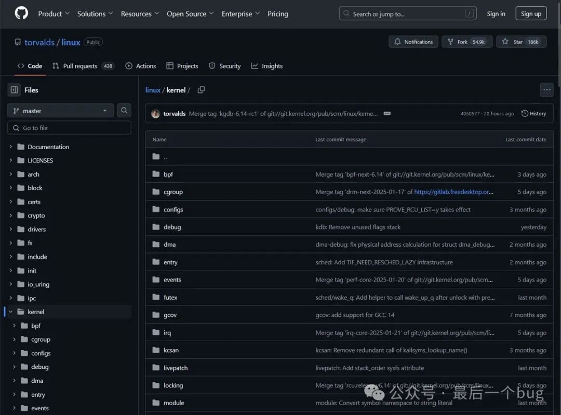The height and width of the screenshot is (415, 561).
Task: Expand the Documentation tree folder
Action: [x=11, y=146]
